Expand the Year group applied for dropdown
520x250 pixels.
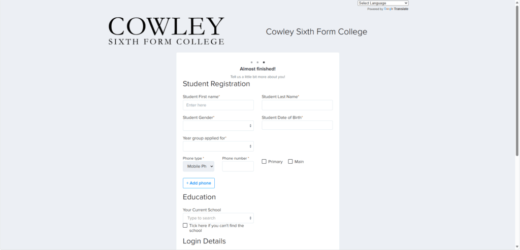click(218, 146)
